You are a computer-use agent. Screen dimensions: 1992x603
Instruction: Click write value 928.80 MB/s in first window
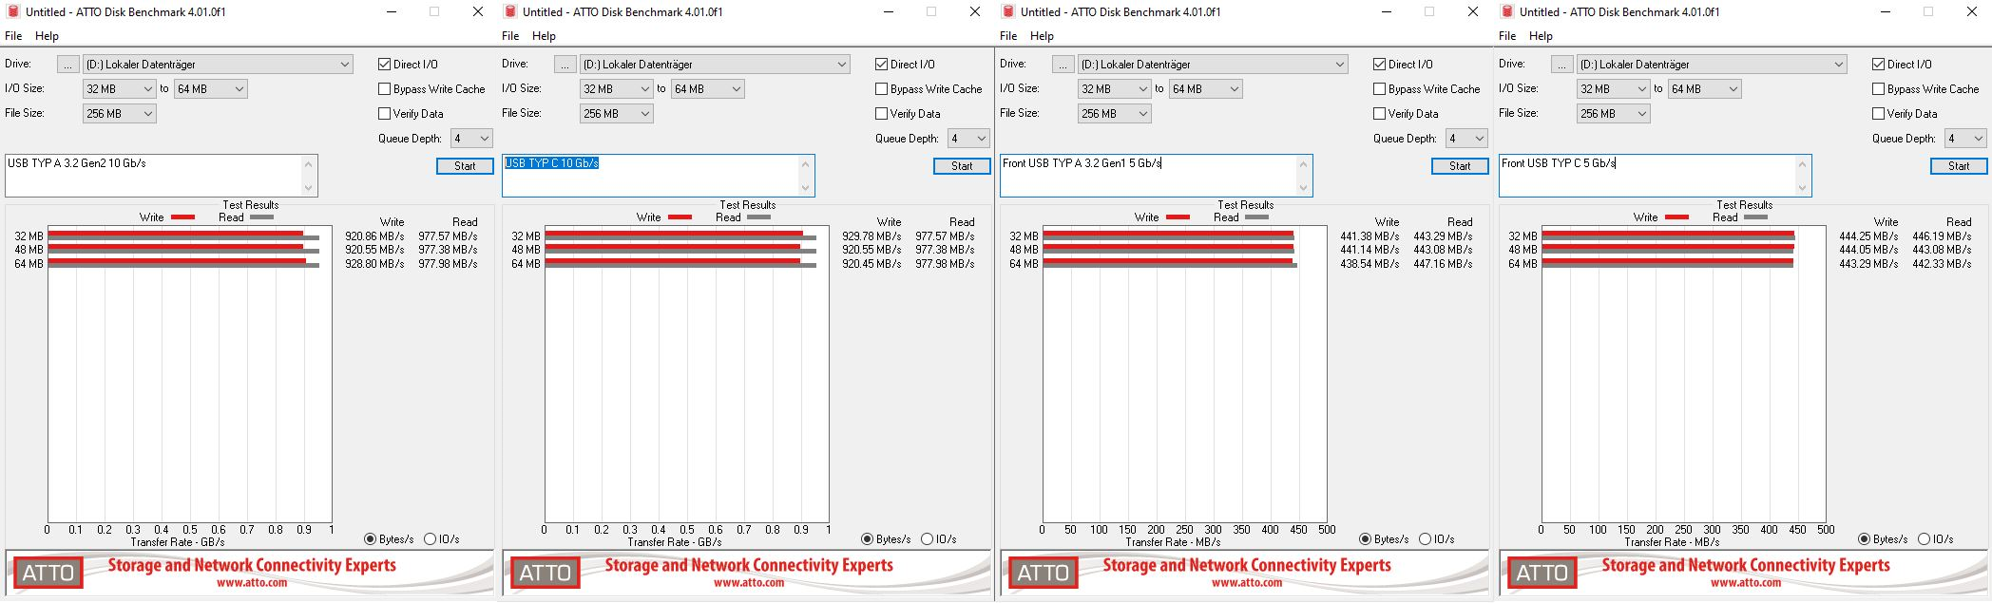coord(374,264)
